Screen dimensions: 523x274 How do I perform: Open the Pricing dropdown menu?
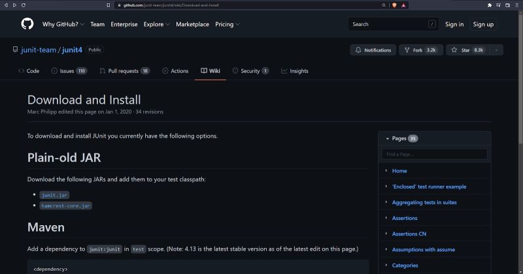click(228, 24)
